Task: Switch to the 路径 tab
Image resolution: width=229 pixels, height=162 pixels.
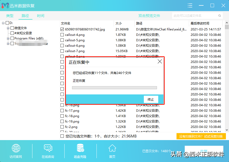Action: pos(25,16)
